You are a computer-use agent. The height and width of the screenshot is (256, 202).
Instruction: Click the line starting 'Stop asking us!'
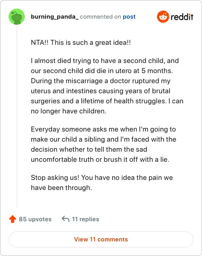click(102, 177)
